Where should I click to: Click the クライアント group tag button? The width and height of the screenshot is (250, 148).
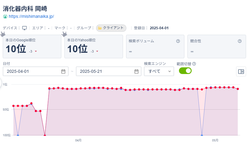111,28
